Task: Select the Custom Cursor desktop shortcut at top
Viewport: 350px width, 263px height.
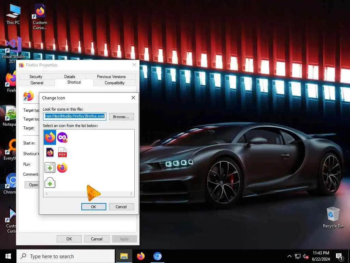Action: click(x=40, y=17)
